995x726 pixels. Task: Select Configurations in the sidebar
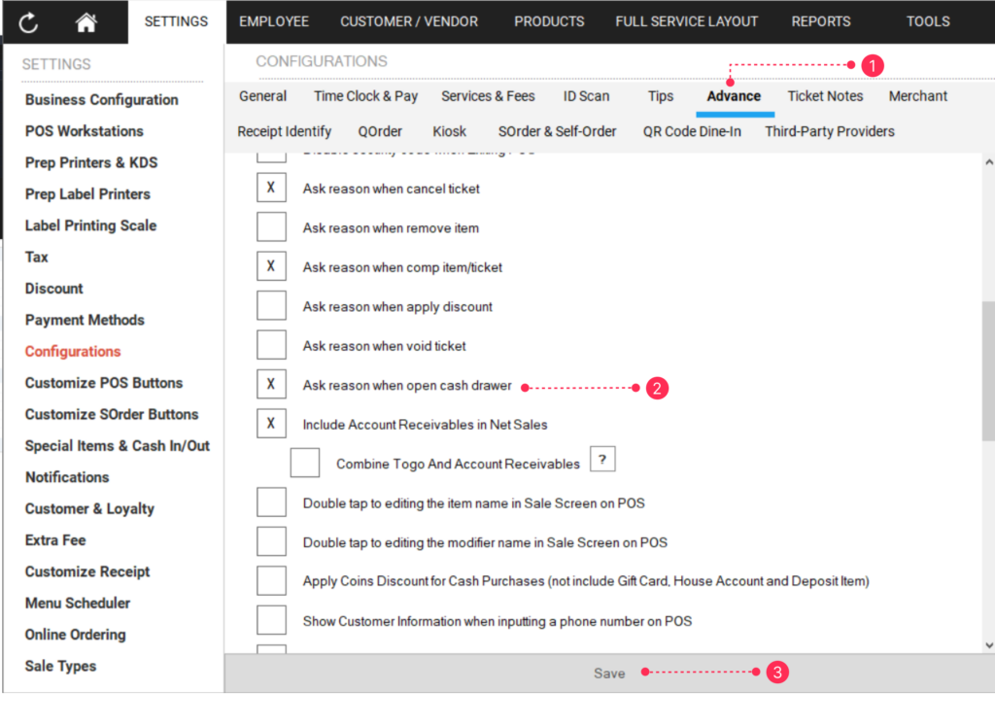click(73, 352)
